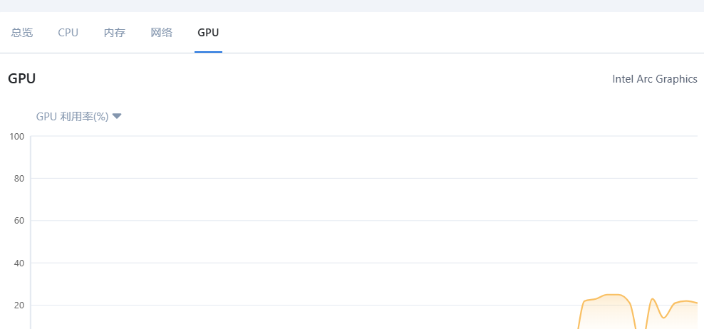Click the blue underline beneath the GPU tab
Screen dimensions: 704x329
pos(208,52)
